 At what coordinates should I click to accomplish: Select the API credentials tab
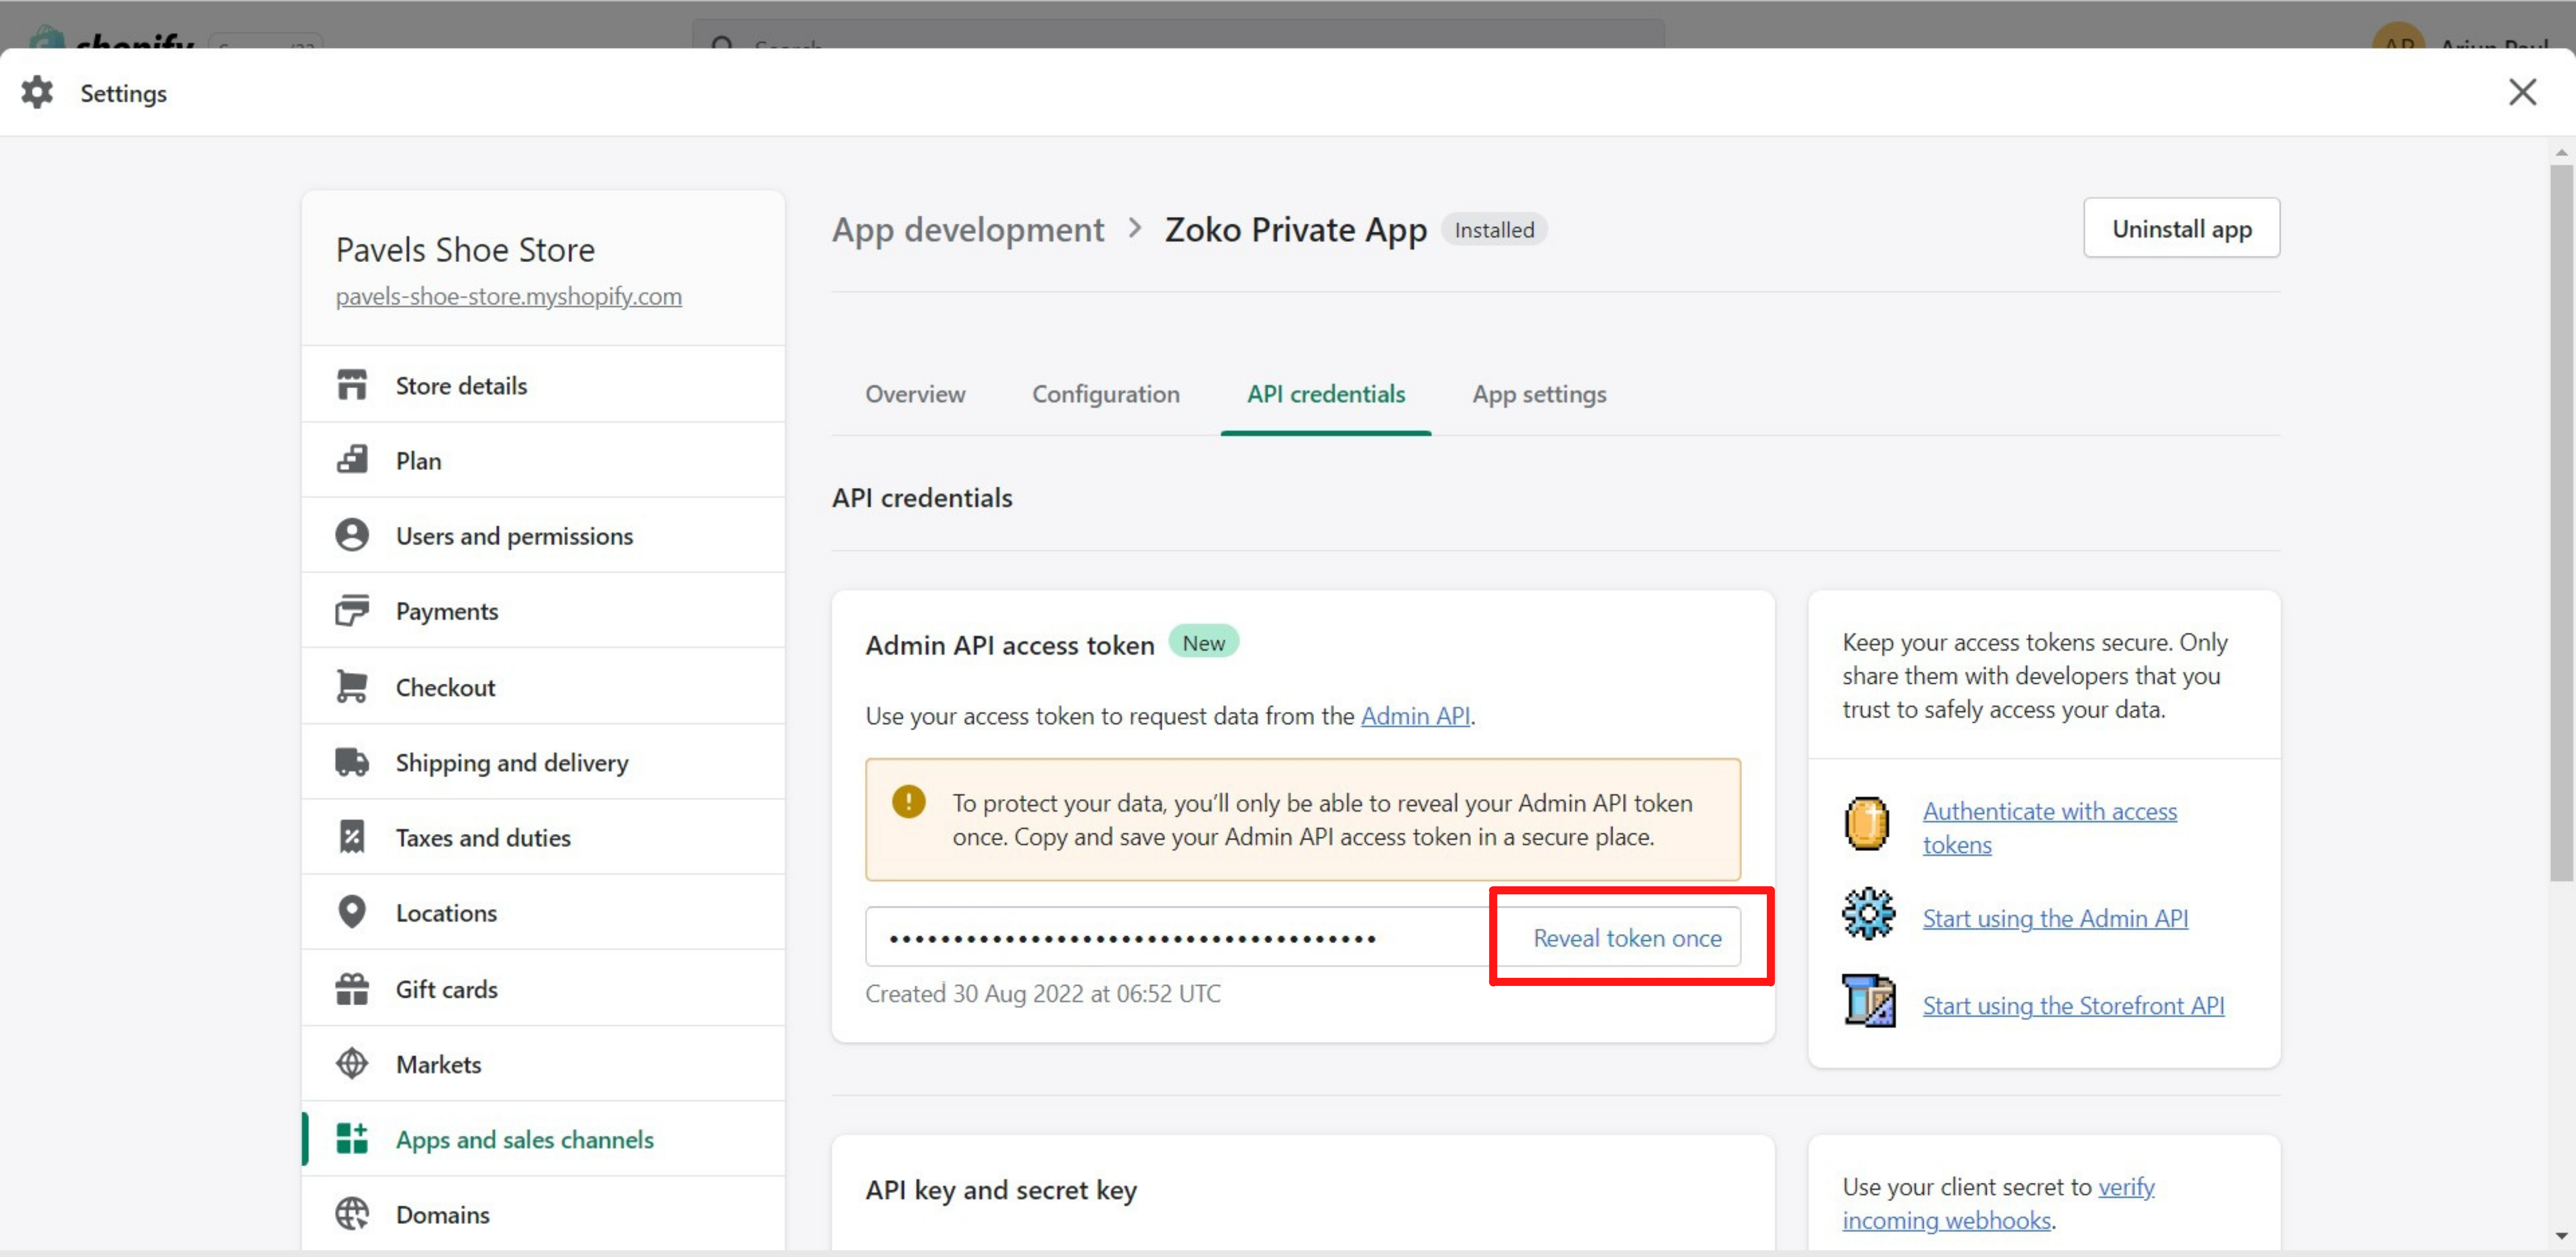pos(1325,394)
